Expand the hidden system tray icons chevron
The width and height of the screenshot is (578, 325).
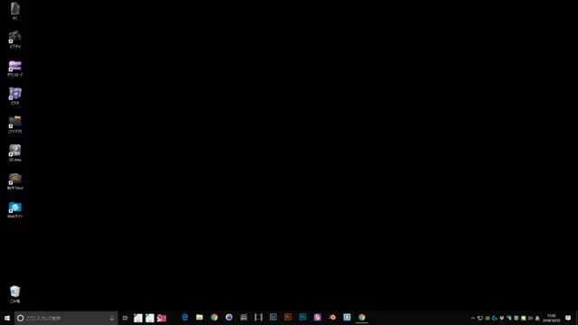coord(473,318)
